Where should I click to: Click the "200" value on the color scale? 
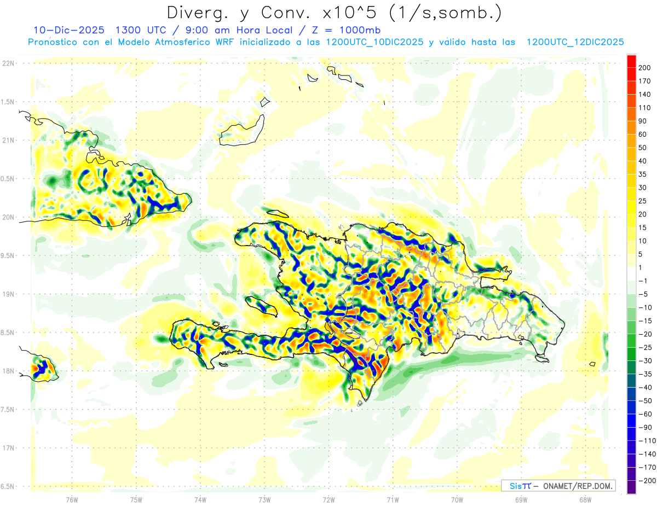[644, 68]
